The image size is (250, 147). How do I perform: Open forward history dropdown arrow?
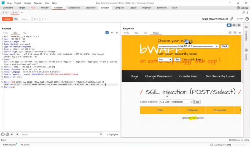coord(46,19)
